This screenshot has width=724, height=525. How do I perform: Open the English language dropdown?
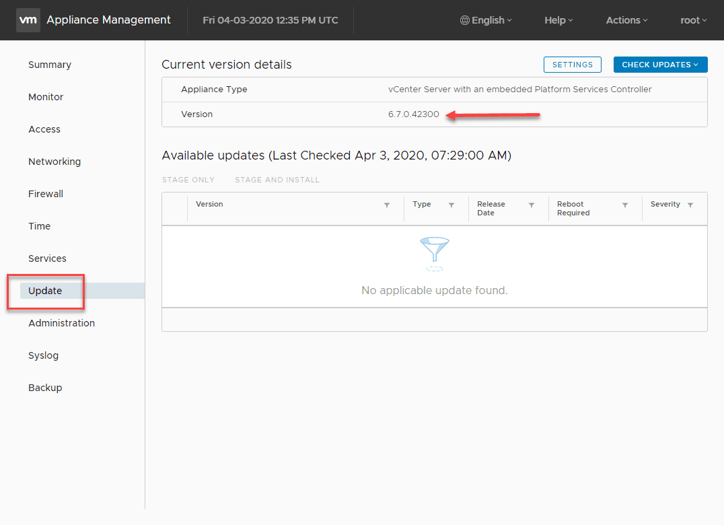(x=486, y=20)
